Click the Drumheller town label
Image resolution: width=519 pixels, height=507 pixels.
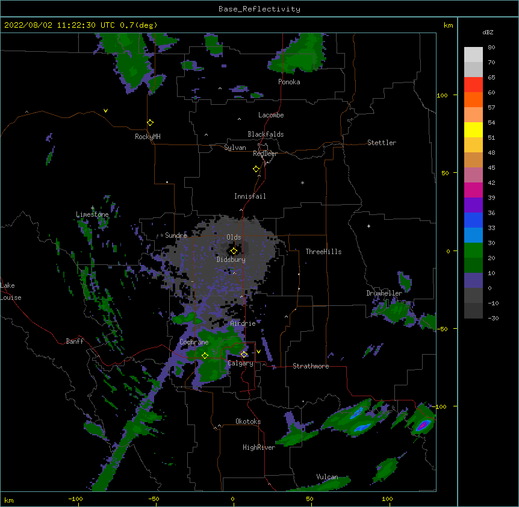pos(384,293)
